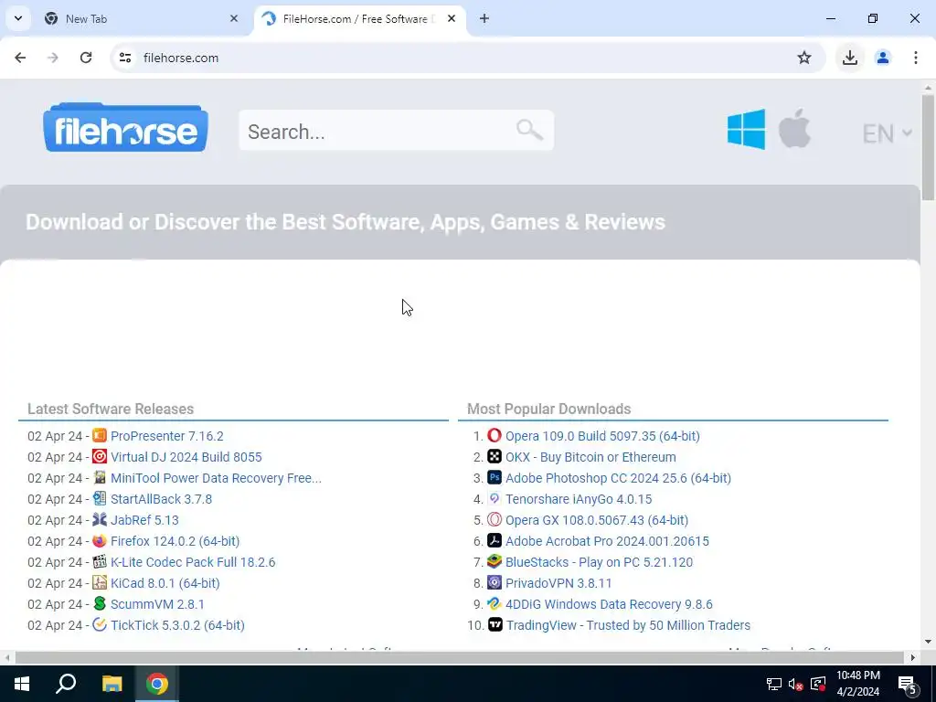Click the Adobe Photoshop icon

tap(495, 477)
